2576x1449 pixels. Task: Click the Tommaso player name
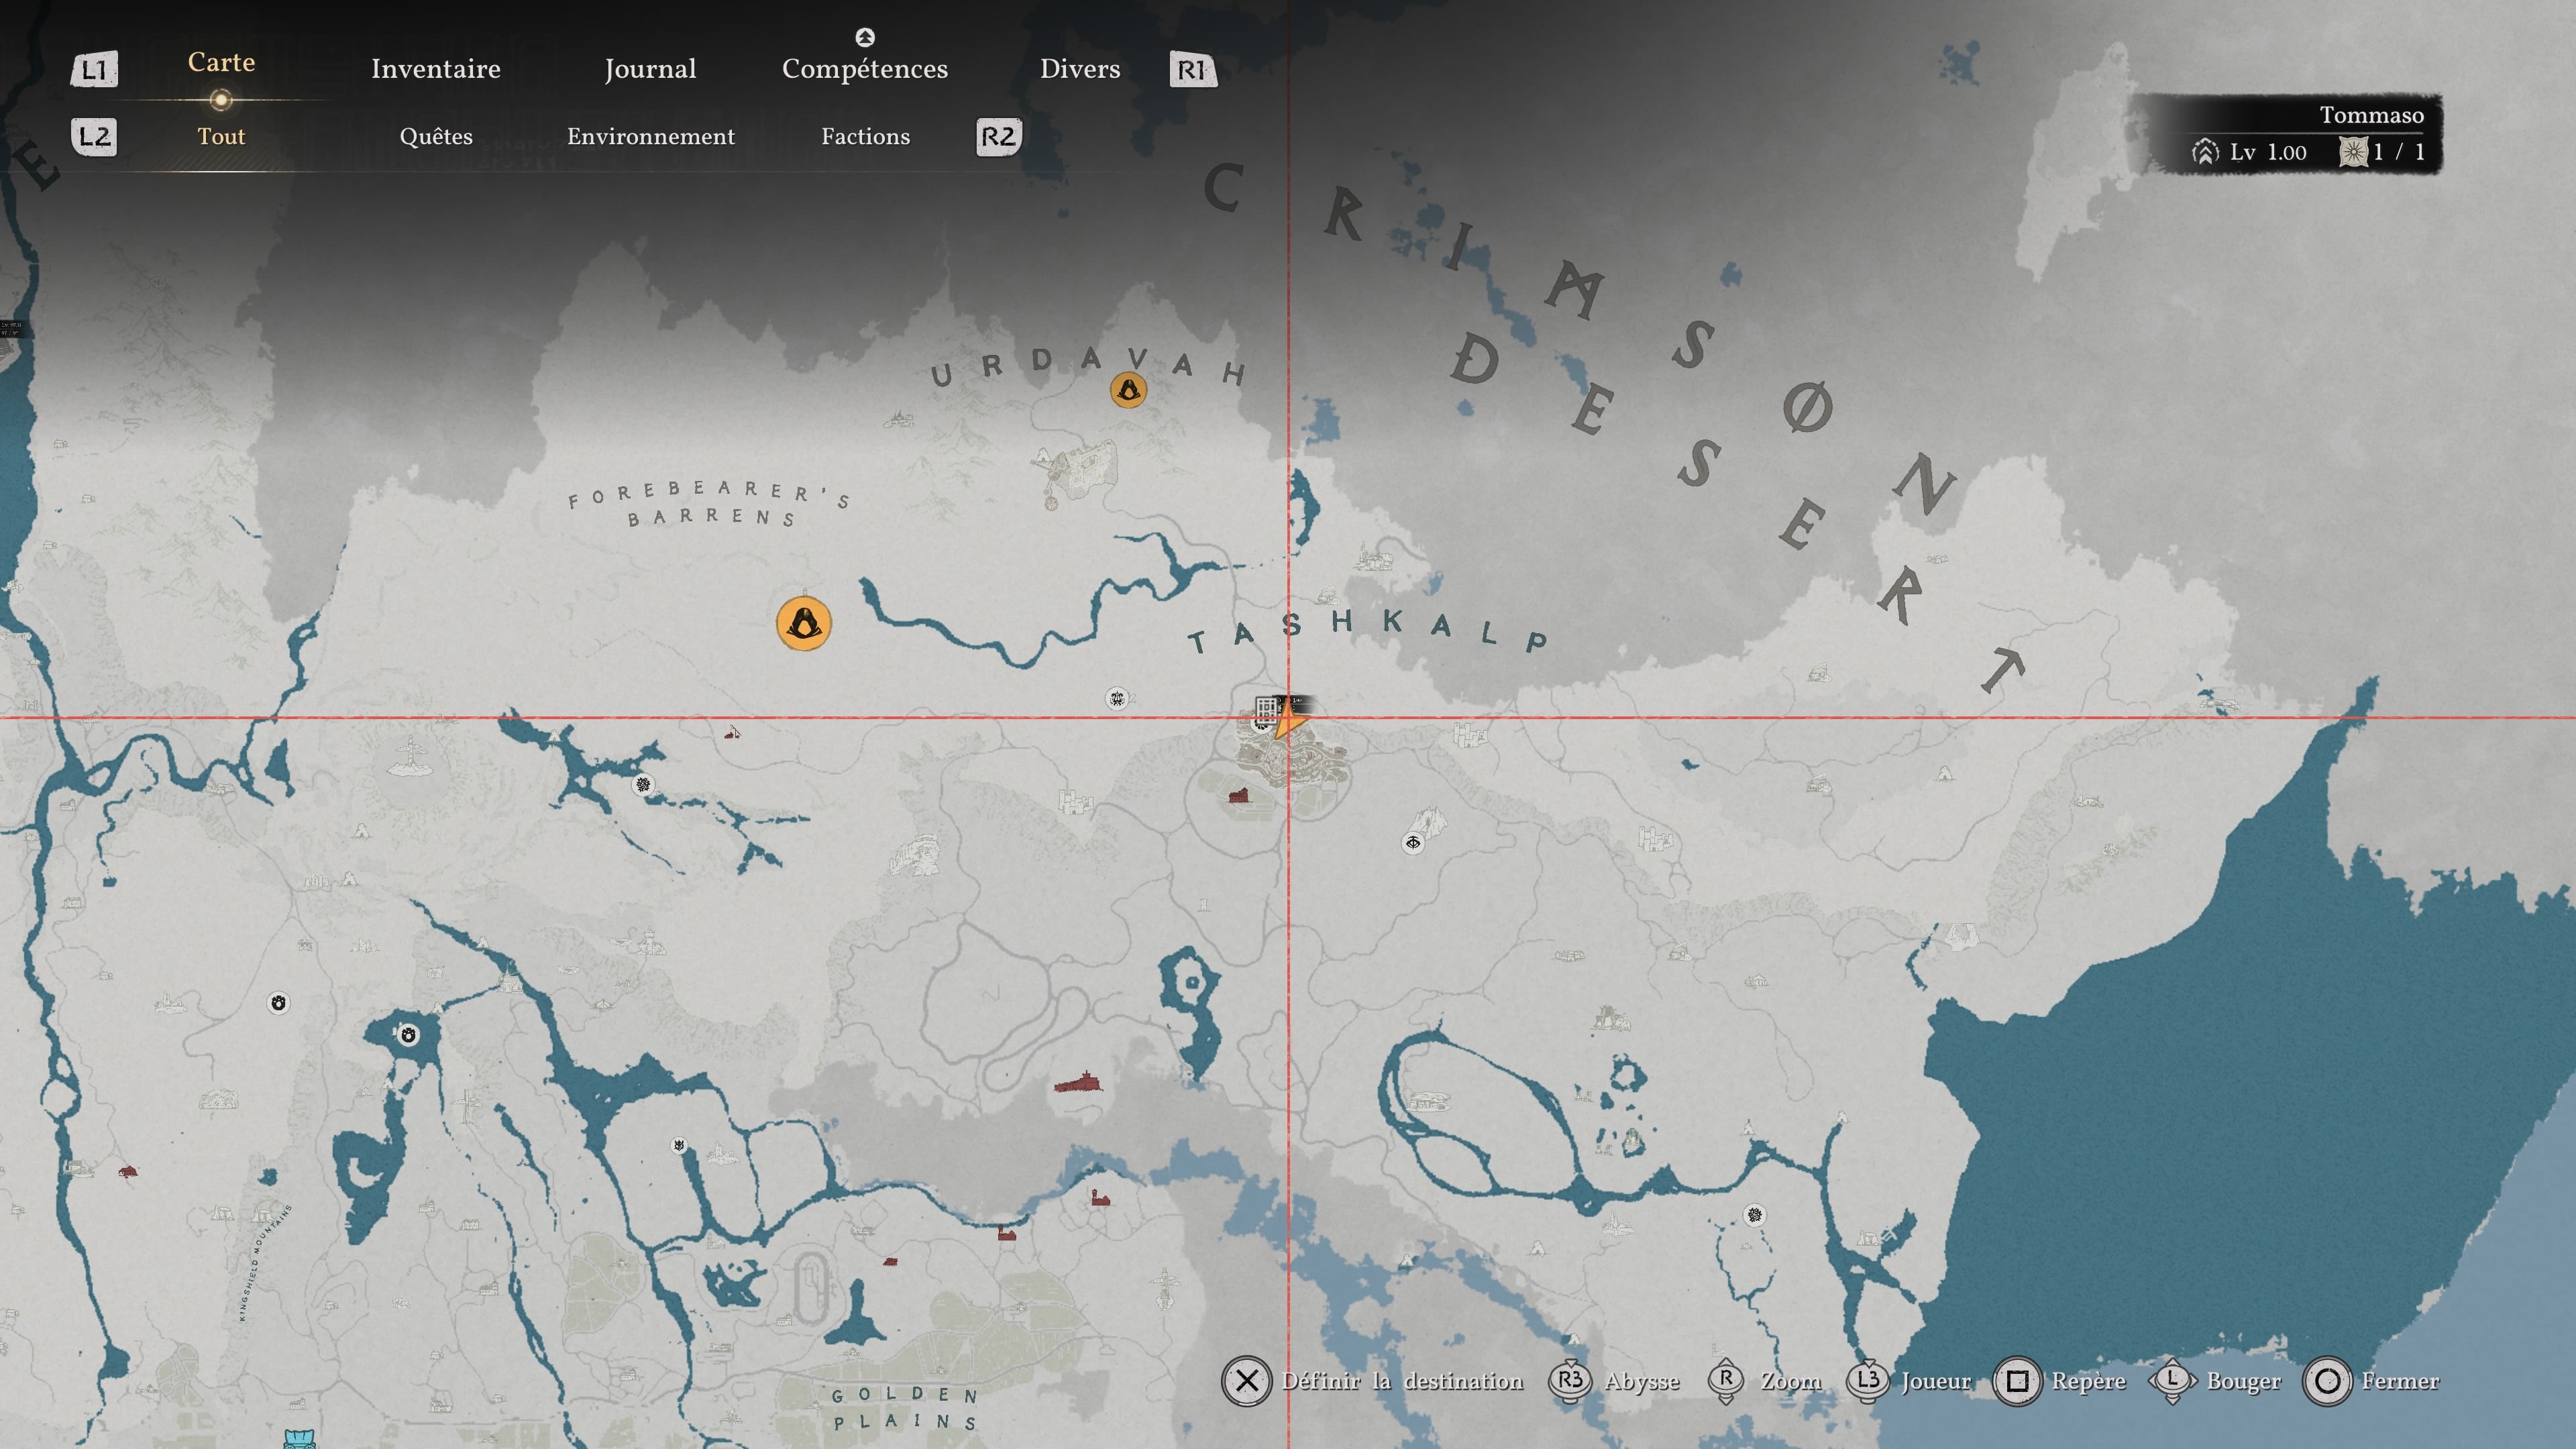point(2371,115)
